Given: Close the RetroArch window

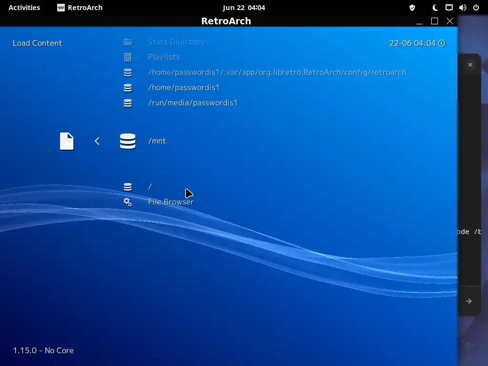Looking at the screenshot, I should 450,21.
